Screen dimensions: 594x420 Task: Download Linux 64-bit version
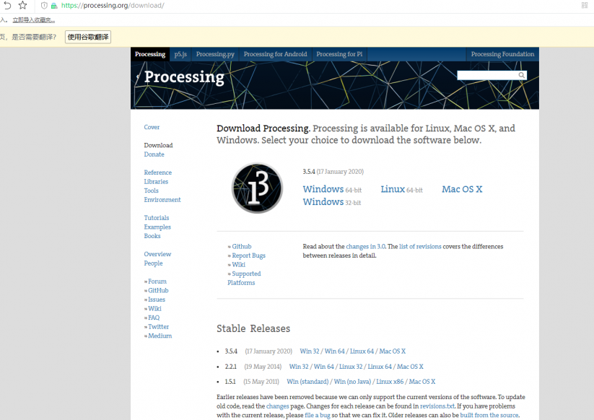pos(401,189)
